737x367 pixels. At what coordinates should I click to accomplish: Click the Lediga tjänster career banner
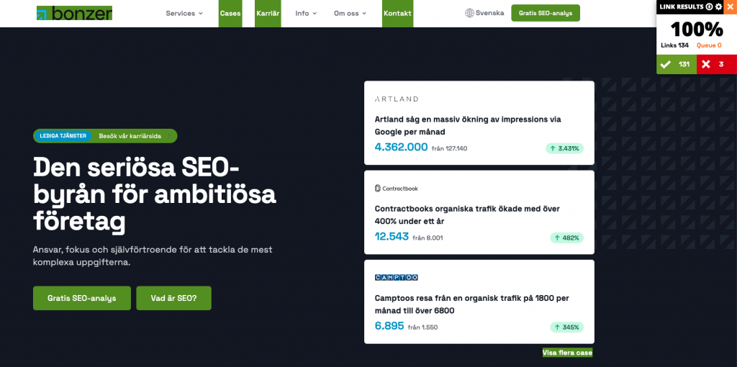pyautogui.click(x=104, y=135)
